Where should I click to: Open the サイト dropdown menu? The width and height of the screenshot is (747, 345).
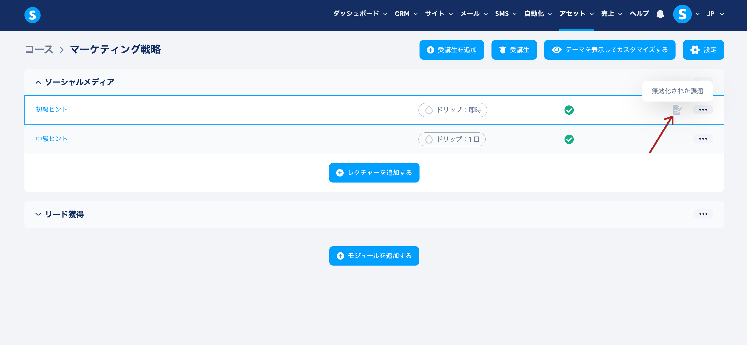[439, 14]
